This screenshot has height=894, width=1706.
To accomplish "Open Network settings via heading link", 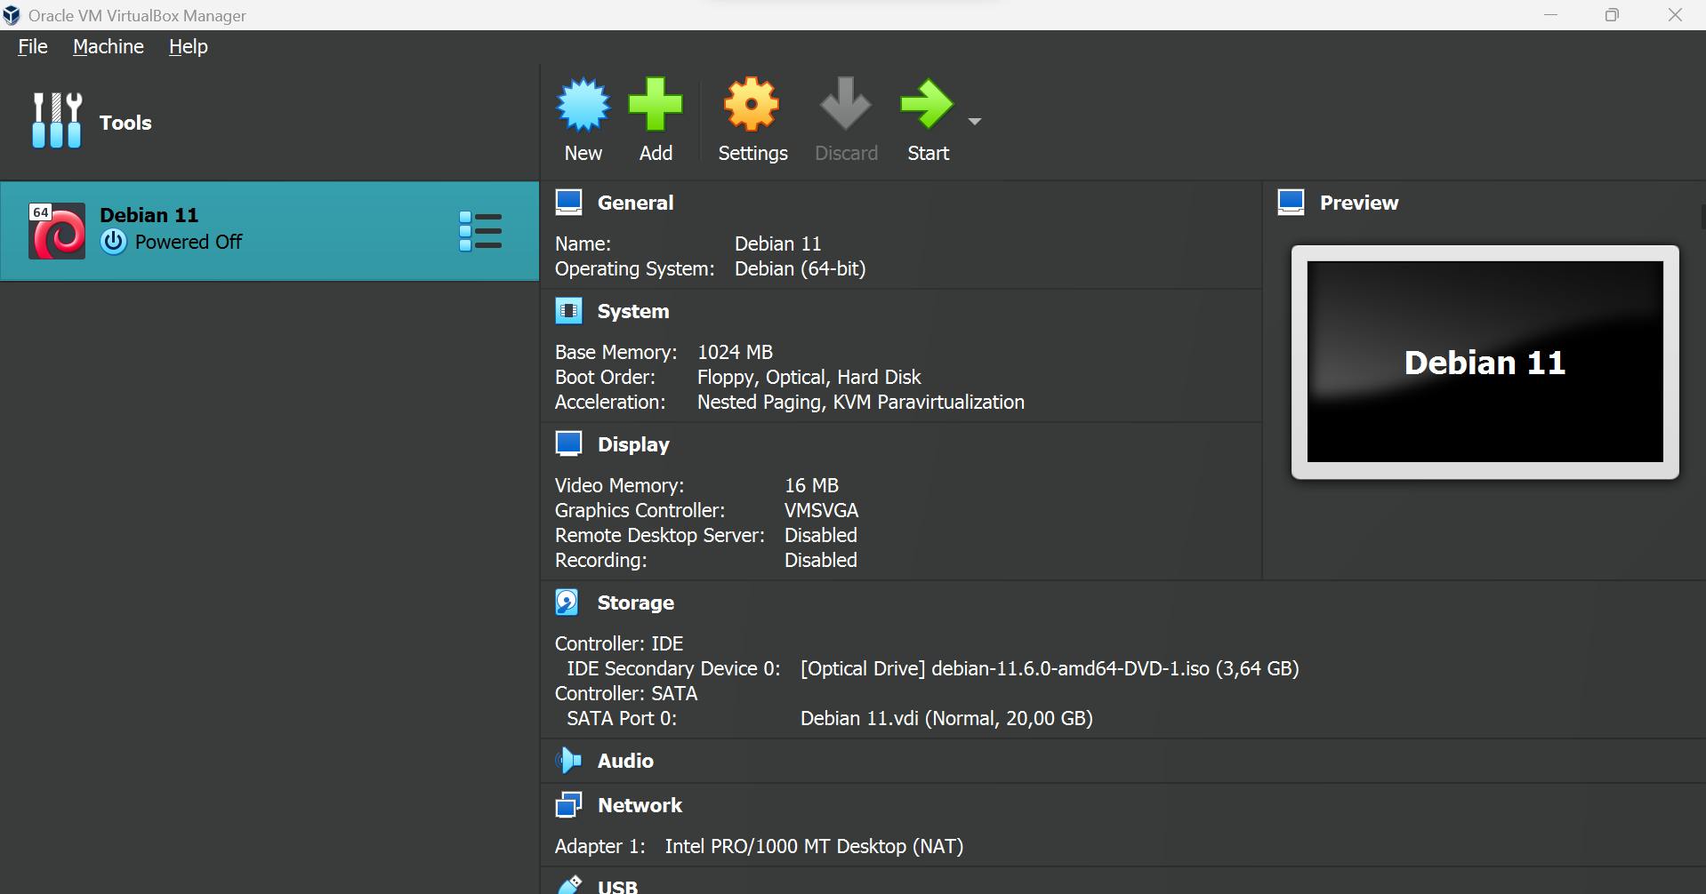I will point(640,805).
